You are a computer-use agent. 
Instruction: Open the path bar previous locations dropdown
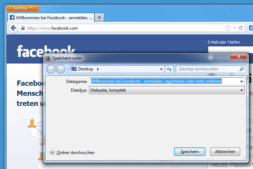click(161, 69)
